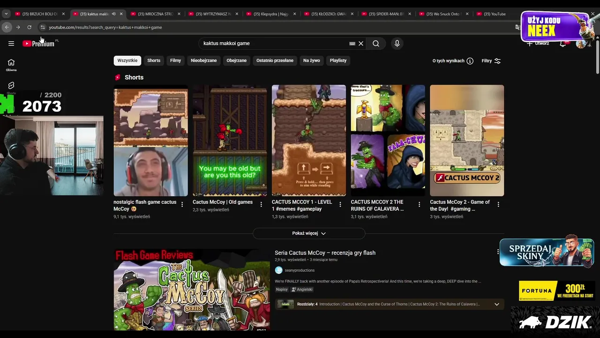Select the Ostatnio przesłane filter chip
The image size is (600, 338).
point(275,61)
